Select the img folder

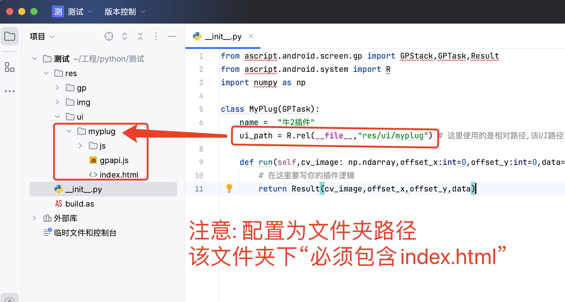tap(83, 102)
